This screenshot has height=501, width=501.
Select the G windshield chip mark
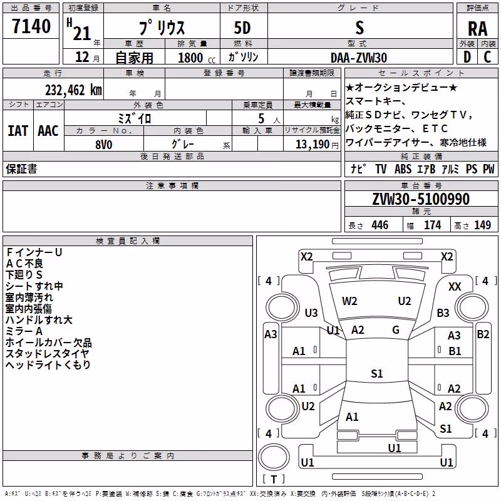coord(396,330)
